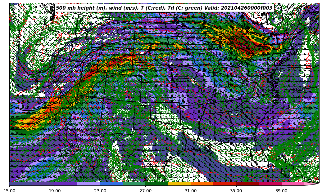Click the 19.00 colorbar tick label
Image resolution: width=322 pixels, height=196 pixels.
pyautogui.click(x=55, y=191)
